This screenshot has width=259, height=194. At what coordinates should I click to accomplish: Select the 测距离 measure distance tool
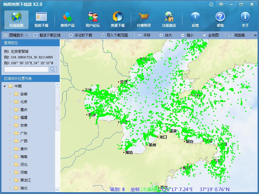point(236,35)
